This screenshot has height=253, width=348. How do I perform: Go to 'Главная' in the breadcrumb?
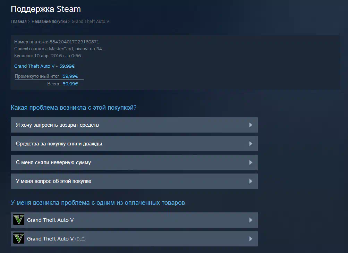click(x=19, y=21)
